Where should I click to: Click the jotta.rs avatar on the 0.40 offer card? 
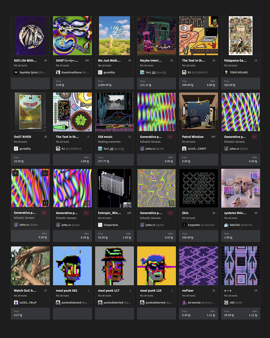pyautogui.click(x=142, y=149)
